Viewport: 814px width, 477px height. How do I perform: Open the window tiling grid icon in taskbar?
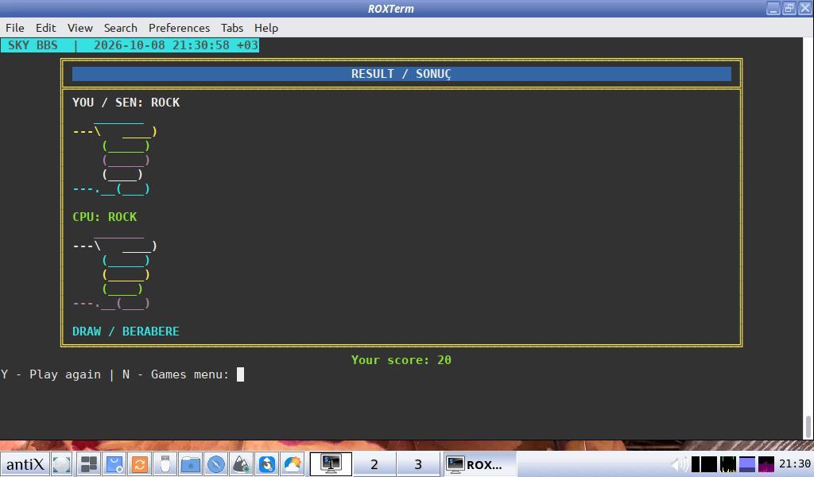point(89,464)
